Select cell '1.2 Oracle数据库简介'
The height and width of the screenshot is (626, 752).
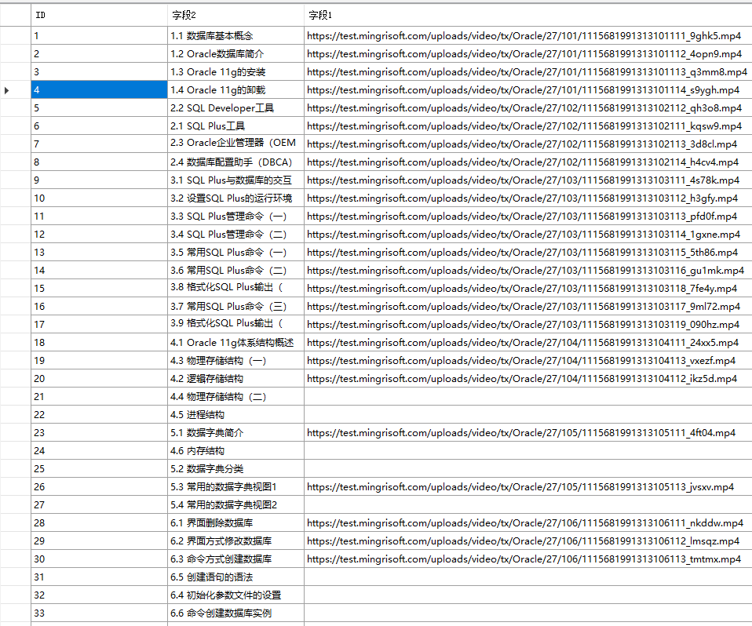pos(235,54)
